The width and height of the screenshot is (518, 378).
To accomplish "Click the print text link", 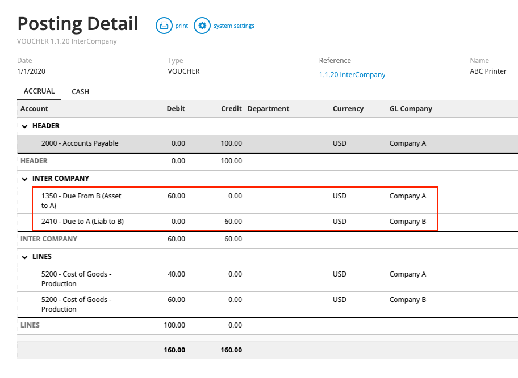I will pyautogui.click(x=181, y=26).
